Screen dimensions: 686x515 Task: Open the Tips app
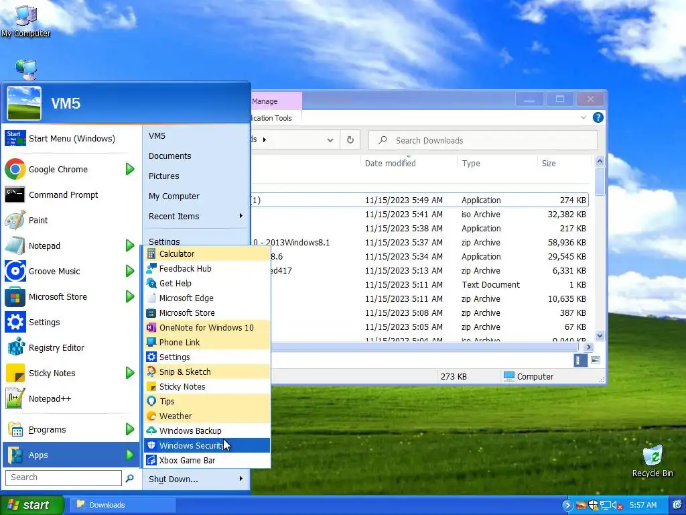click(207, 401)
